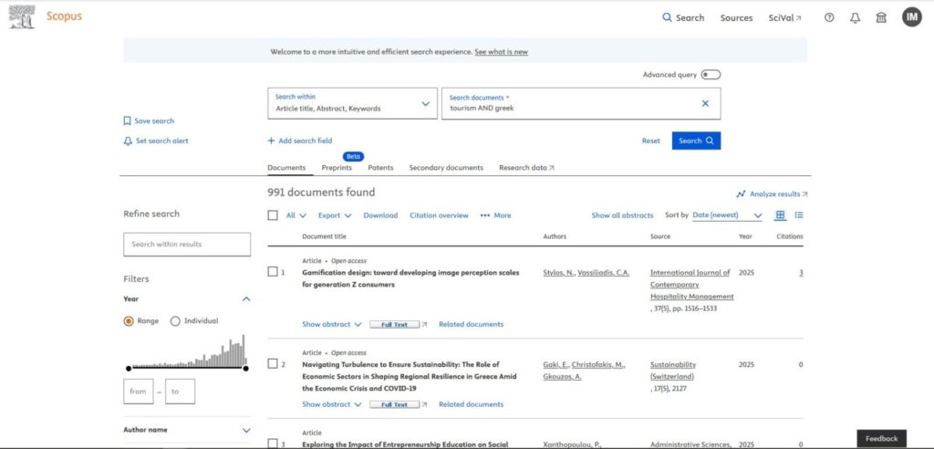Screen dimensions: 934x449
Task: Open the Sort by Date (newest) dropdown
Action: (x=727, y=215)
